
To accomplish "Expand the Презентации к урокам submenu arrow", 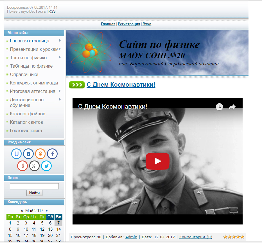I will pos(60,49).
